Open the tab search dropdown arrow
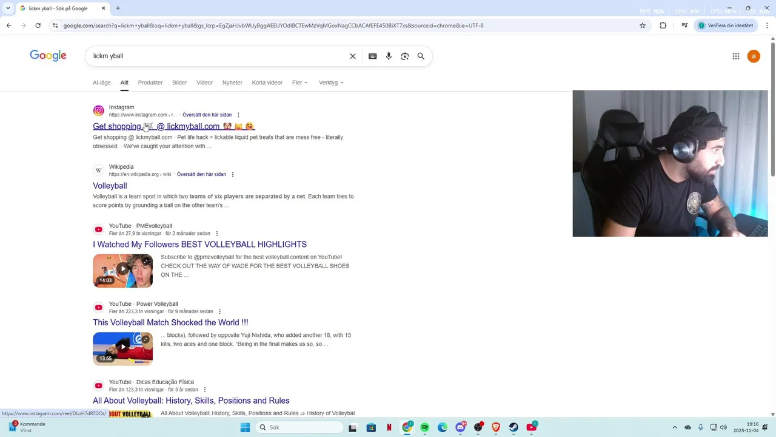776x437 pixels. [8, 8]
